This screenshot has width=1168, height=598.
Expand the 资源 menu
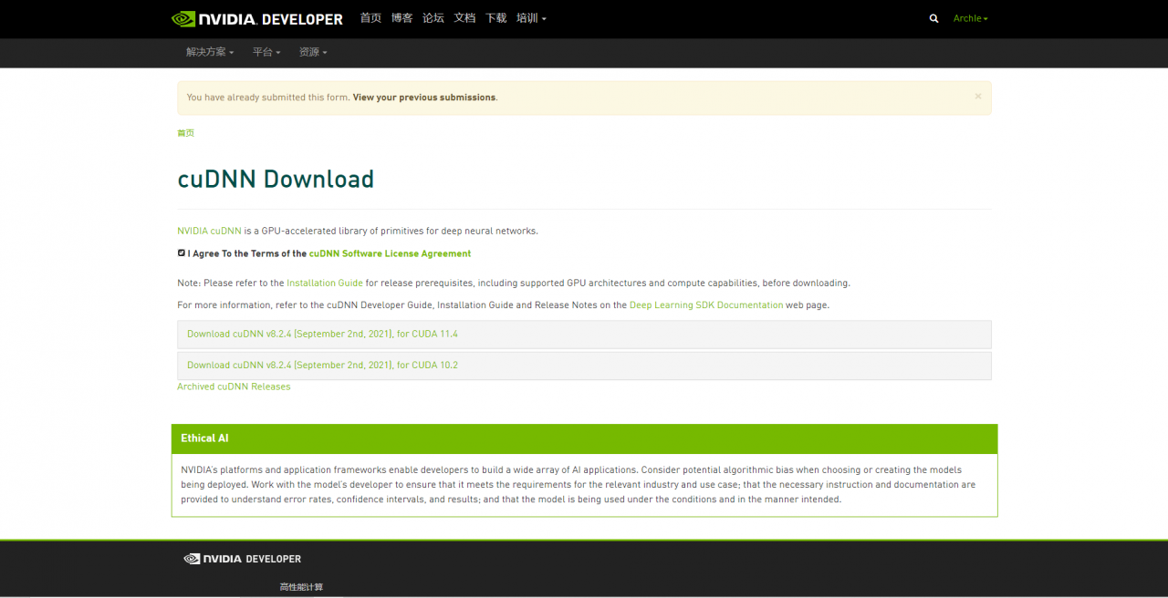tap(313, 52)
